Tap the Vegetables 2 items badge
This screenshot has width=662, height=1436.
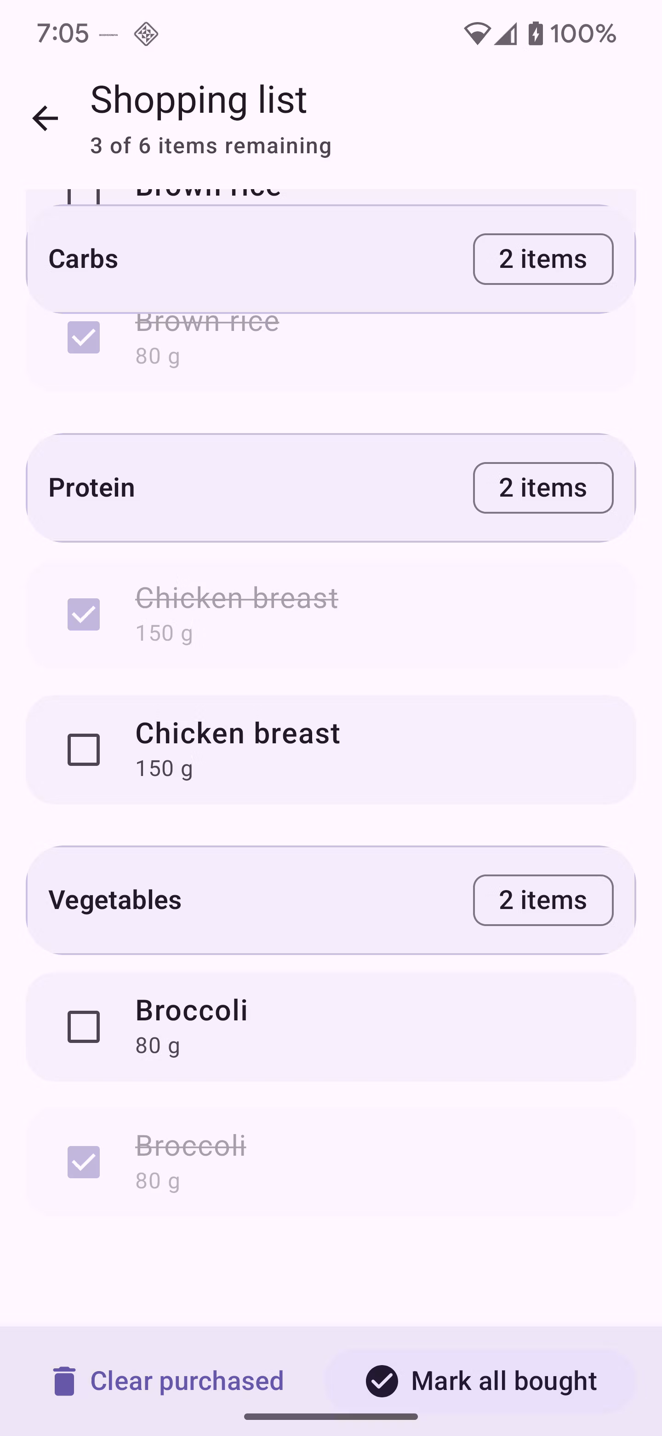(543, 900)
